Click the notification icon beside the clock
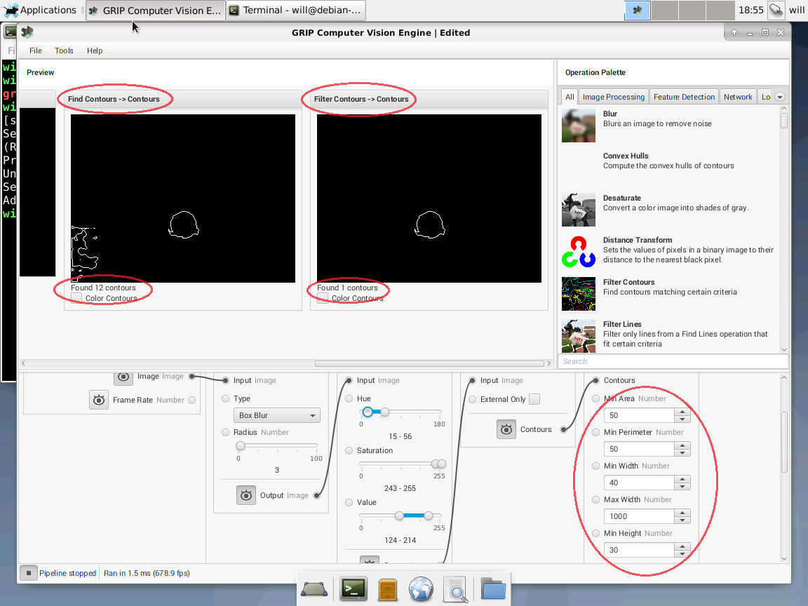This screenshot has height=606, width=808. [776, 11]
